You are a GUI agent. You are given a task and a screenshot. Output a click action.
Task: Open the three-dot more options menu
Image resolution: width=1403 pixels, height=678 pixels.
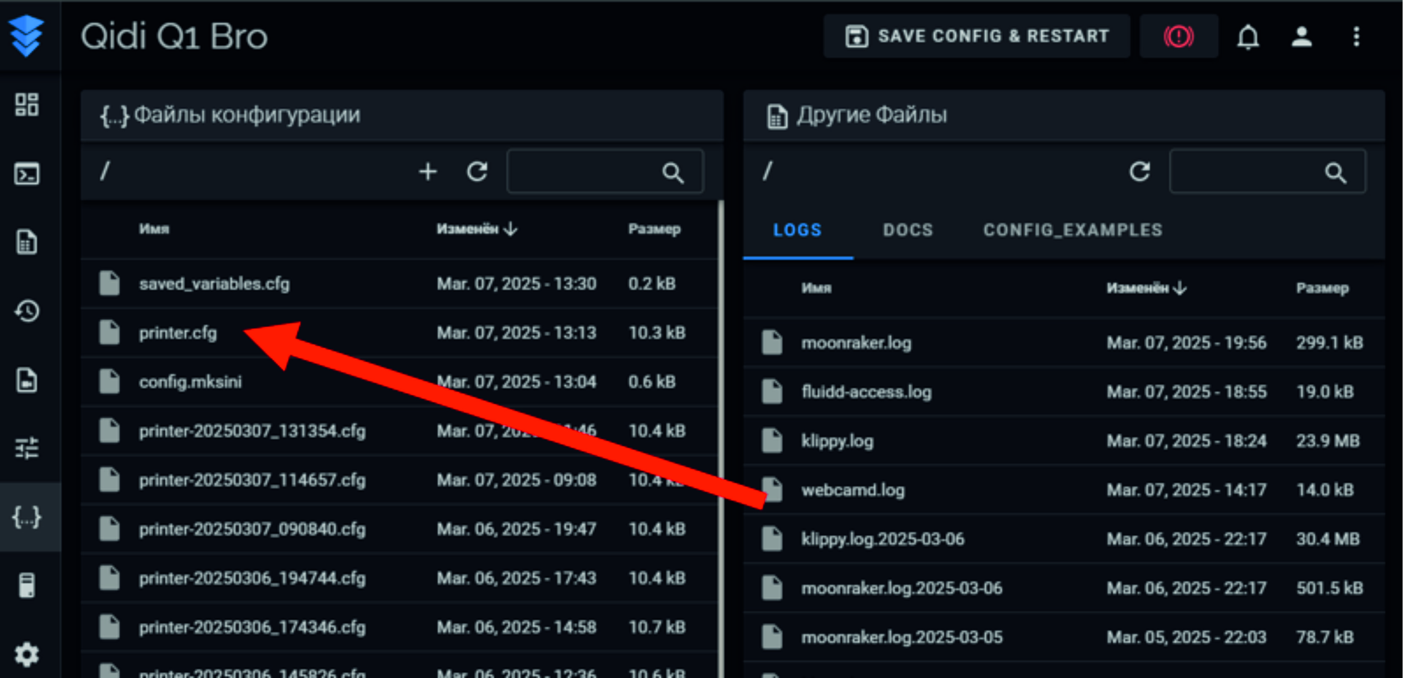pyautogui.click(x=1356, y=36)
